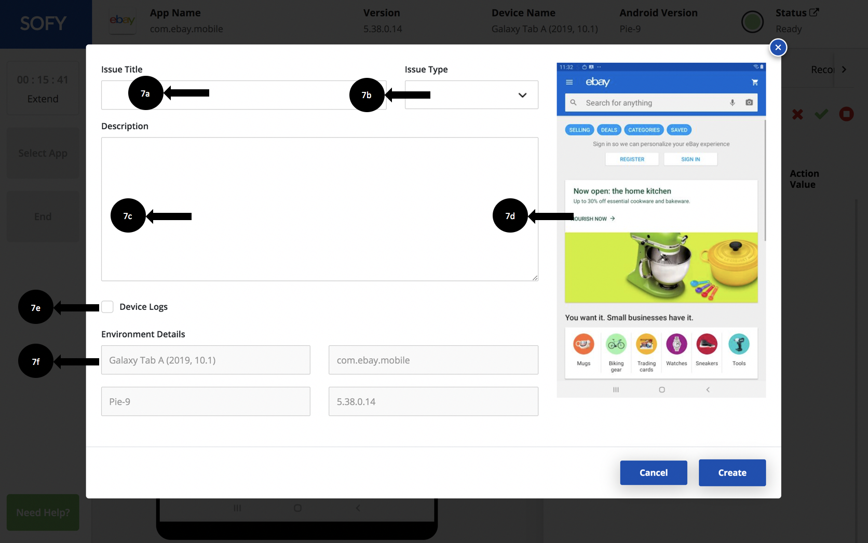Viewport: 868px width, 543px height.
Task: Click the Cancel button
Action: (x=654, y=472)
